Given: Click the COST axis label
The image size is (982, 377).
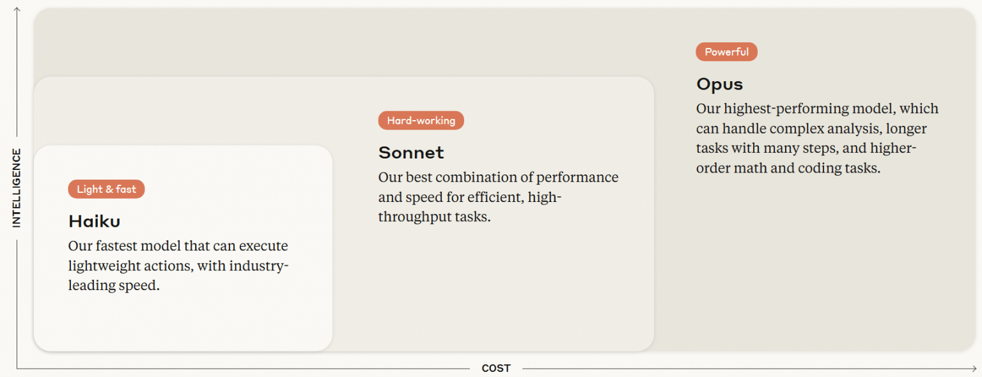Looking at the screenshot, I should pyautogui.click(x=496, y=369).
